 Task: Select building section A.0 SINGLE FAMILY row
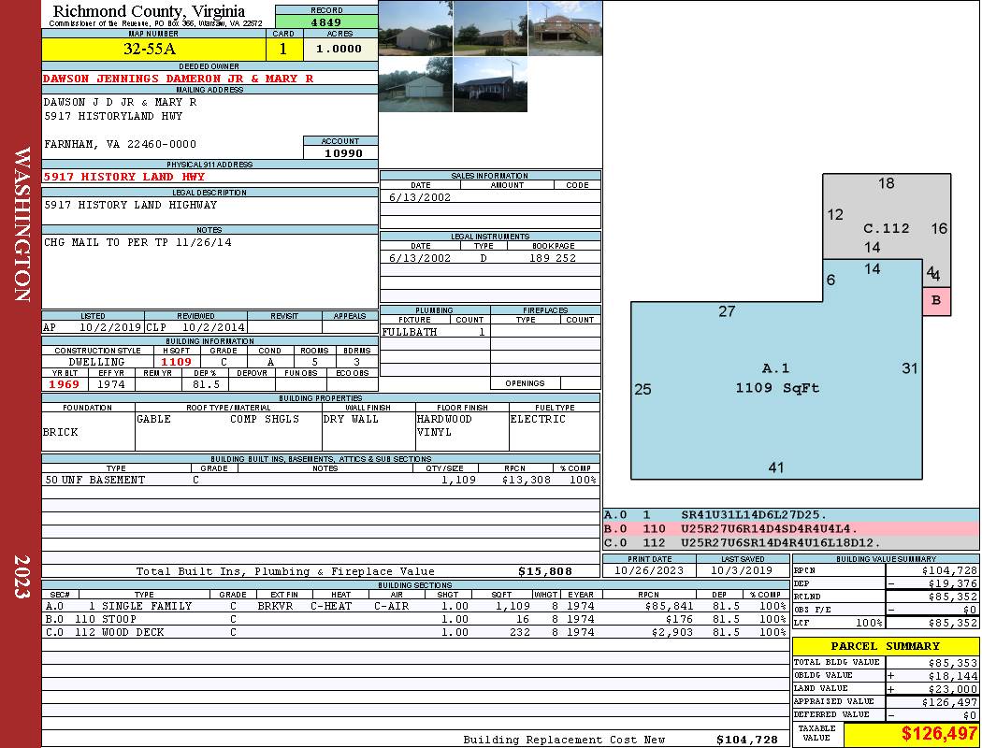click(x=416, y=606)
